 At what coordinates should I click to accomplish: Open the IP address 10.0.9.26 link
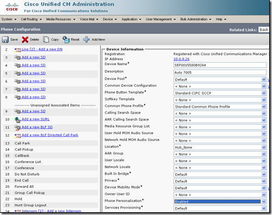(x=182, y=59)
